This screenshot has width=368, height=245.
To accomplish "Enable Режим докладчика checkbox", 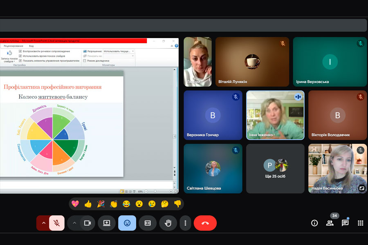I will (x=85, y=60).
